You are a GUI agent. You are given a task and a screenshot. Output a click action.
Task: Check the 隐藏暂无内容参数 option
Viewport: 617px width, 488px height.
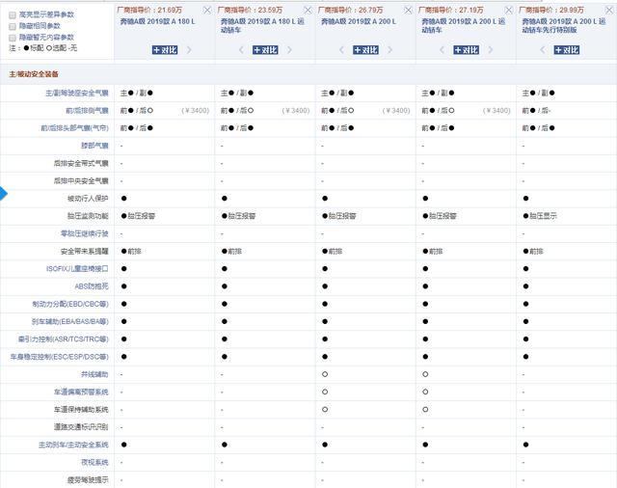(13, 38)
